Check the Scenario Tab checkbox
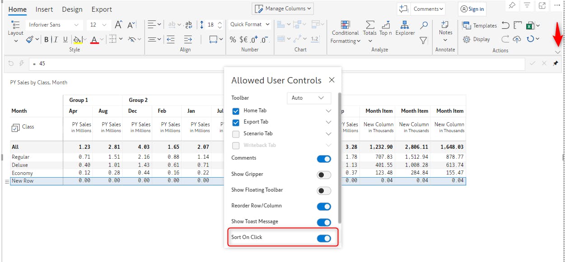565x262 pixels. [236, 134]
